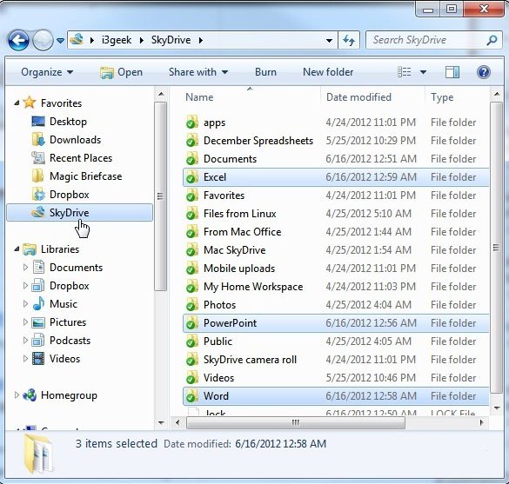
Task: Open the Share with menu
Action: [x=198, y=72]
